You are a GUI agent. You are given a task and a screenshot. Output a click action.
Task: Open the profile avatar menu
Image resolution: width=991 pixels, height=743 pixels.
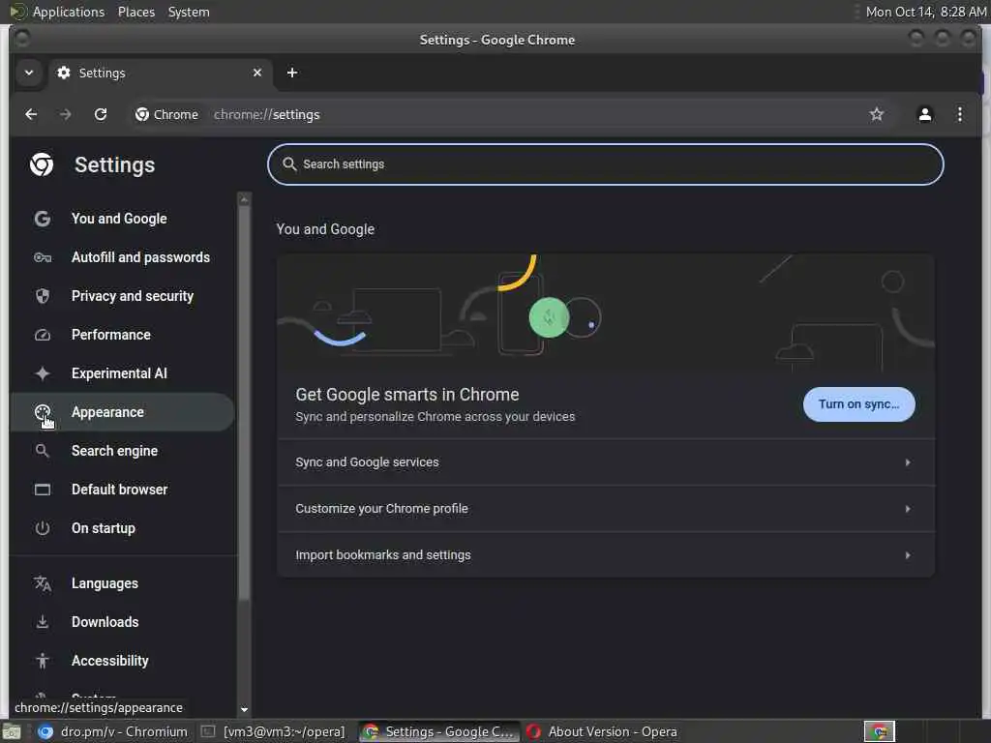(x=924, y=114)
